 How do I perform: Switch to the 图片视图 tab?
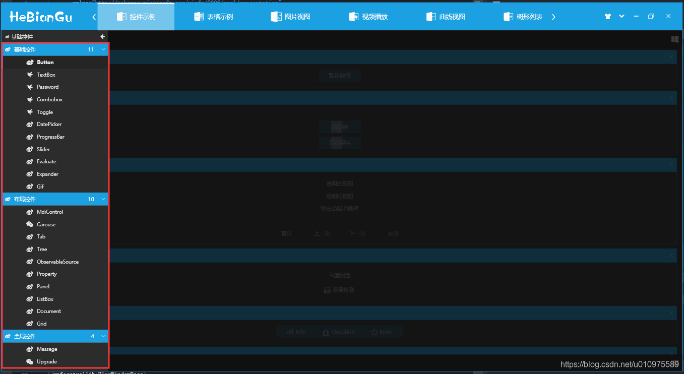coord(291,17)
